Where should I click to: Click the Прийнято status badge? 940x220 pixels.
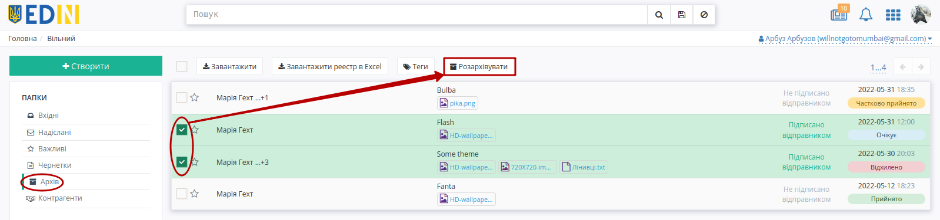click(886, 199)
